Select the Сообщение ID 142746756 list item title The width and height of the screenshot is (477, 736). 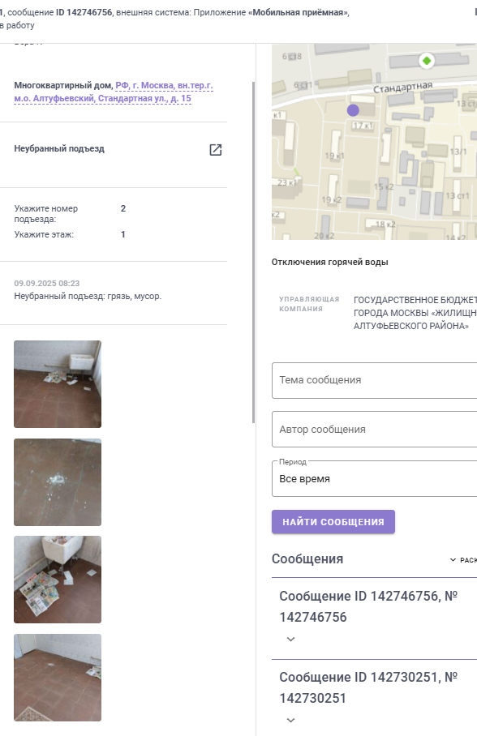pos(368,606)
